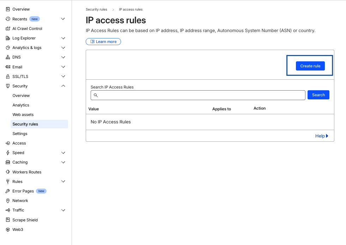Click the Security shield icon

pos(8,86)
